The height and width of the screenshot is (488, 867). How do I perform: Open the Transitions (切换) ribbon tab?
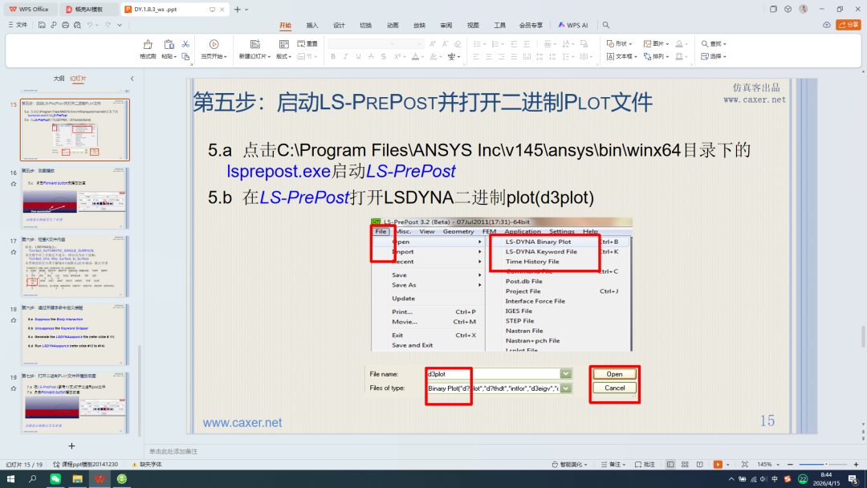(x=365, y=25)
